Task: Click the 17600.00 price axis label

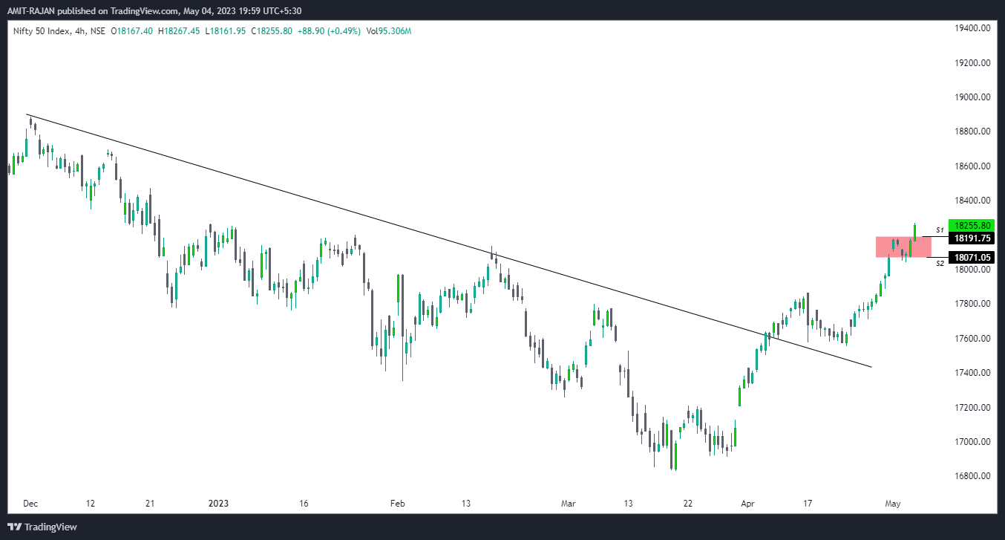Action: coord(972,339)
